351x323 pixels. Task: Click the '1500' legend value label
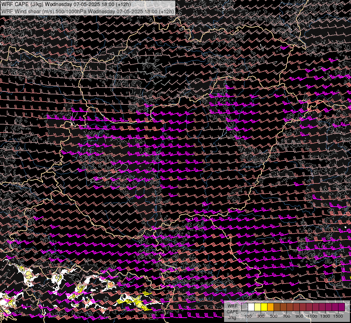338,316
